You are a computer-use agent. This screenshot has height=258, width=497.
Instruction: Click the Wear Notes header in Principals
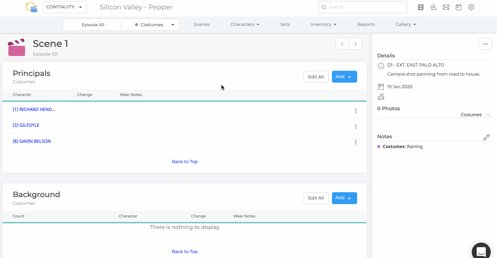tap(131, 95)
